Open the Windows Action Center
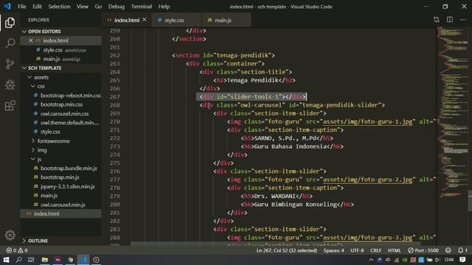 point(462,260)
